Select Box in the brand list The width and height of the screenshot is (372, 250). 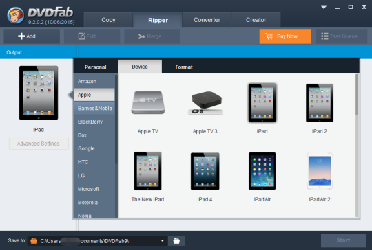point(94,135)
